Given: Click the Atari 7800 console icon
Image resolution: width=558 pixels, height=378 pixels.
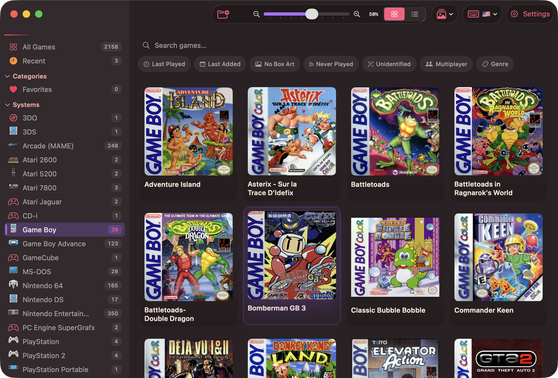Looking at the screenshot, I should [13, 187].
